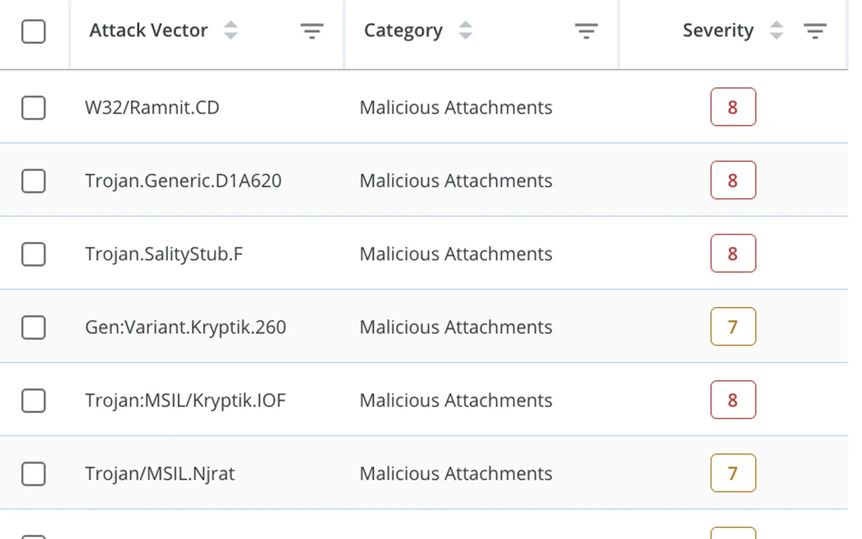
Task: Click Malicious Attachments in Trojan.SalityStub.F row
Action: pyautogui.click(x=456, y=254)
